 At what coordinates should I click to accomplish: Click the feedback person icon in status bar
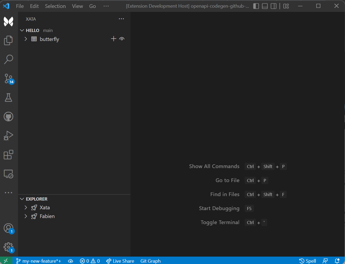tap(325, 261)
